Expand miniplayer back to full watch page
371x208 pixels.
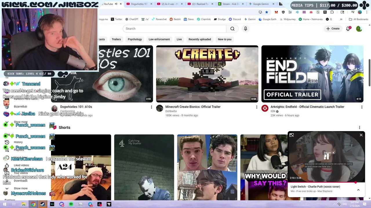pyautogui.click(x=292, y=135)
